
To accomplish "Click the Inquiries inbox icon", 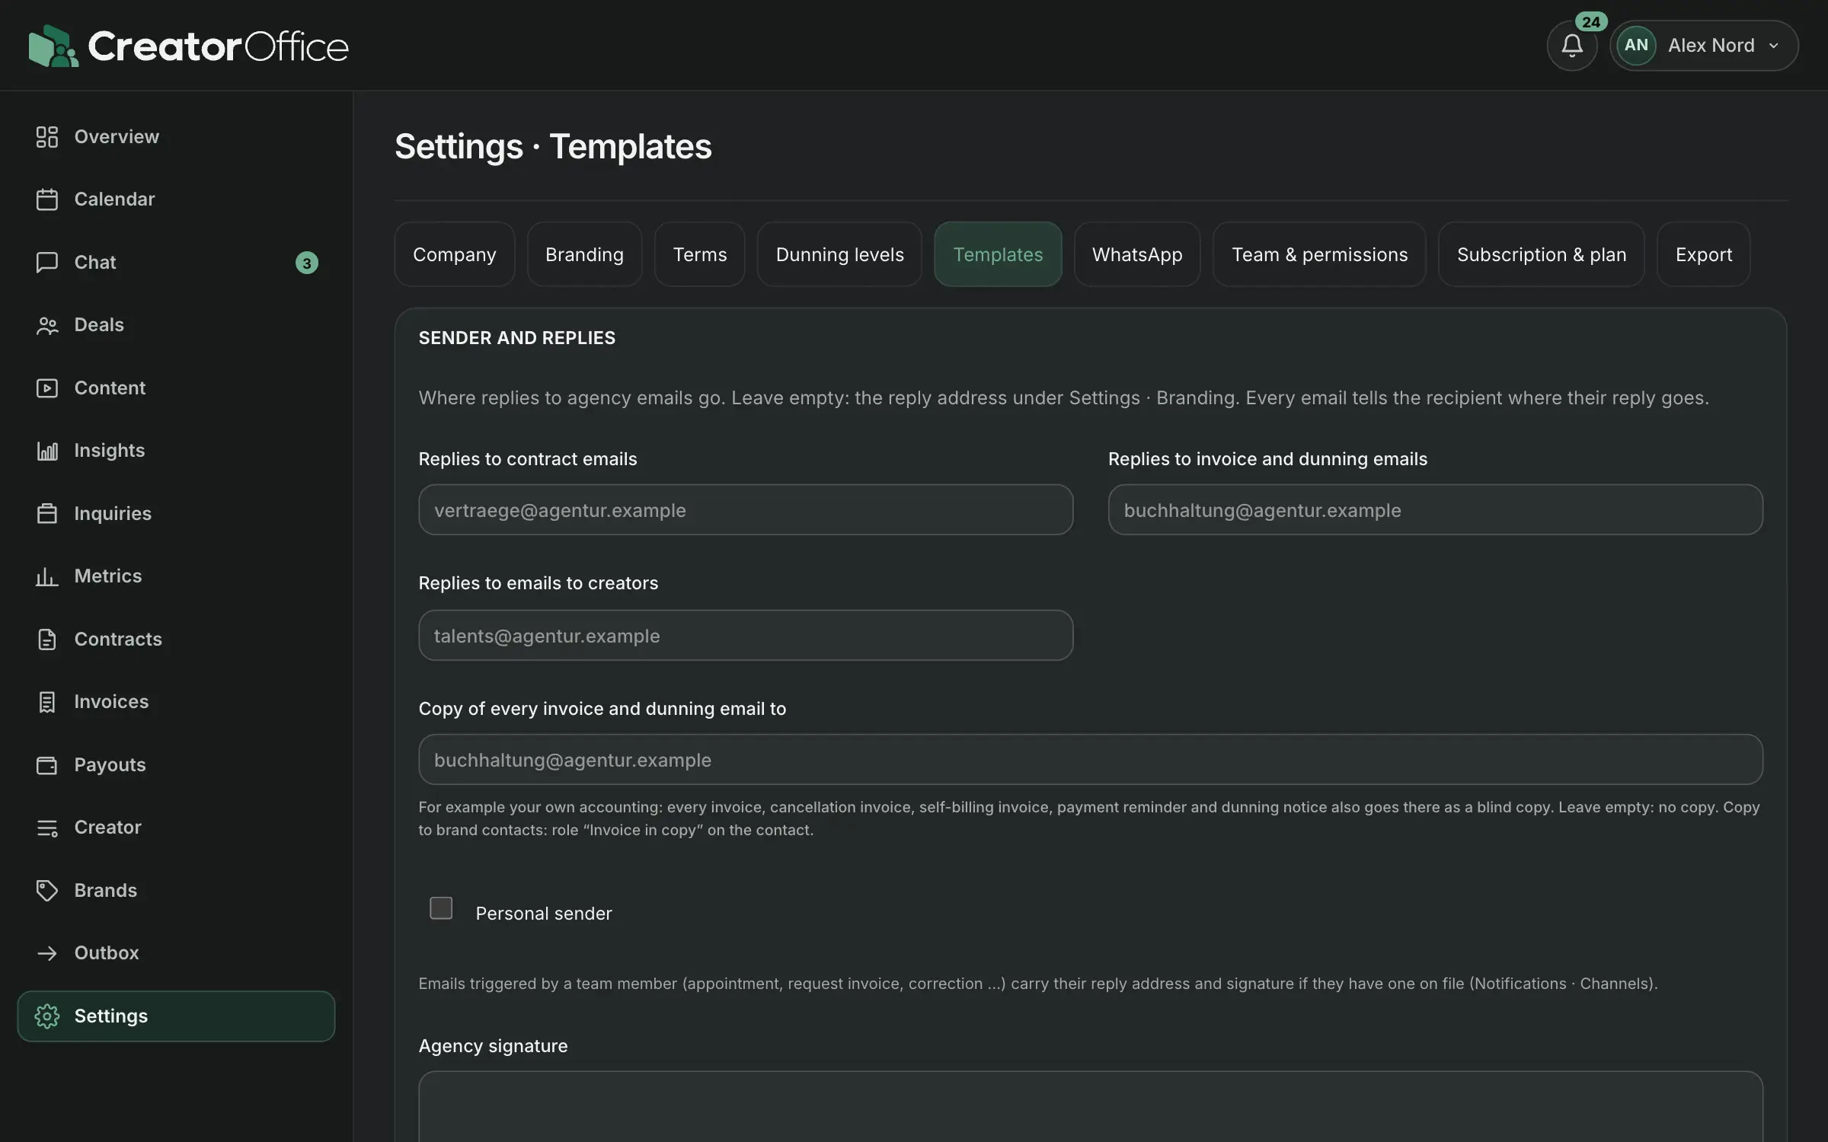I will pyautogui.click(x=47, y=514).
